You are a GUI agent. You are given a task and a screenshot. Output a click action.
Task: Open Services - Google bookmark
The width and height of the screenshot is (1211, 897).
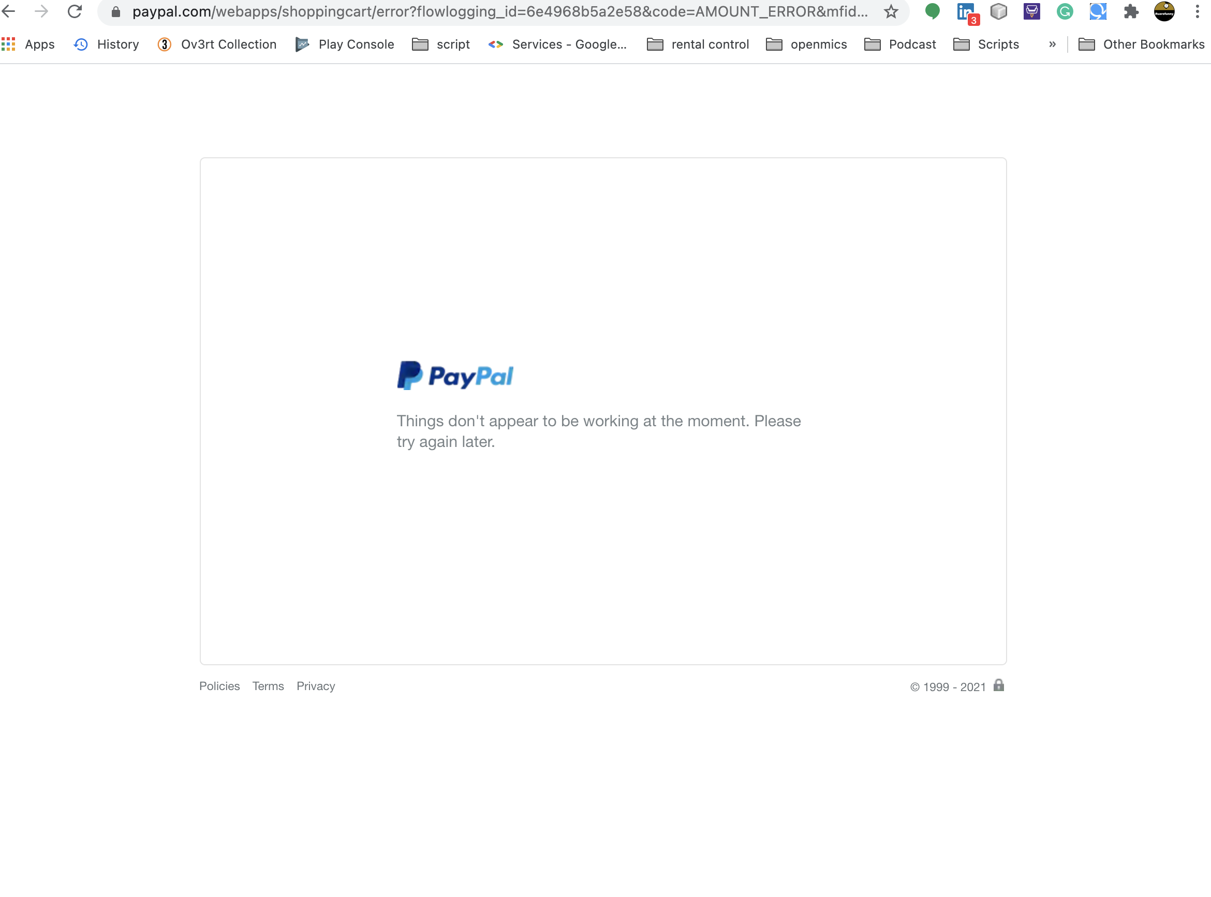558,44
